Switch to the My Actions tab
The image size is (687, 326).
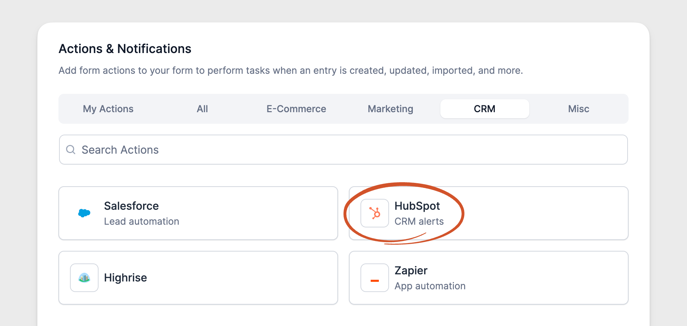[108, 109]
